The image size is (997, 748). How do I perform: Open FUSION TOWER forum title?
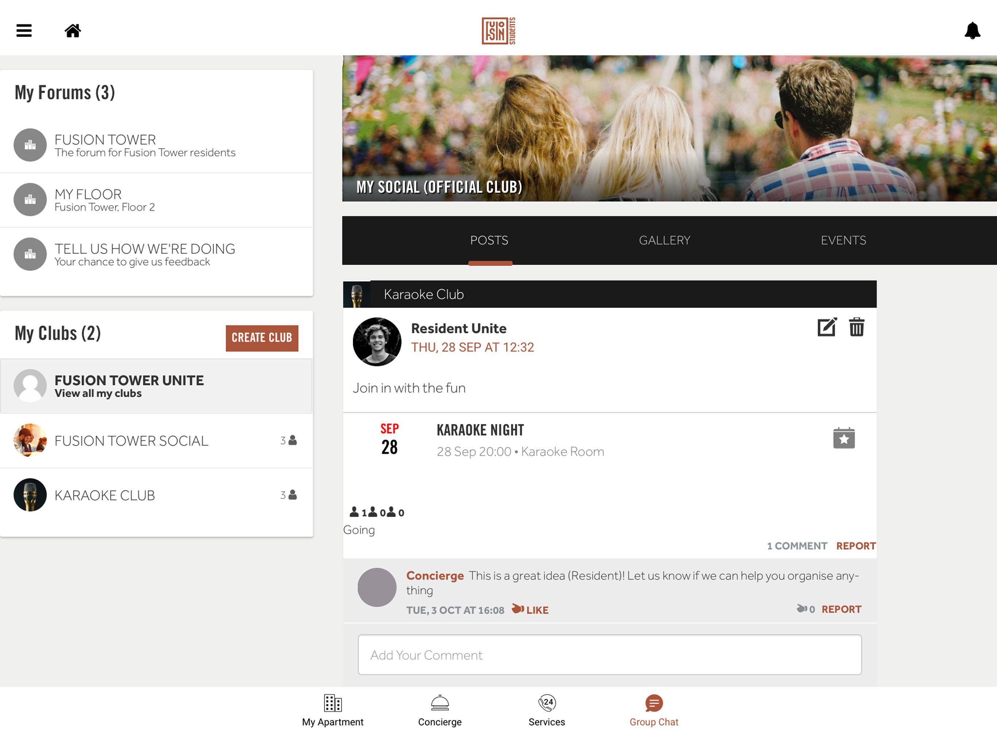click(x=105, y=140)
